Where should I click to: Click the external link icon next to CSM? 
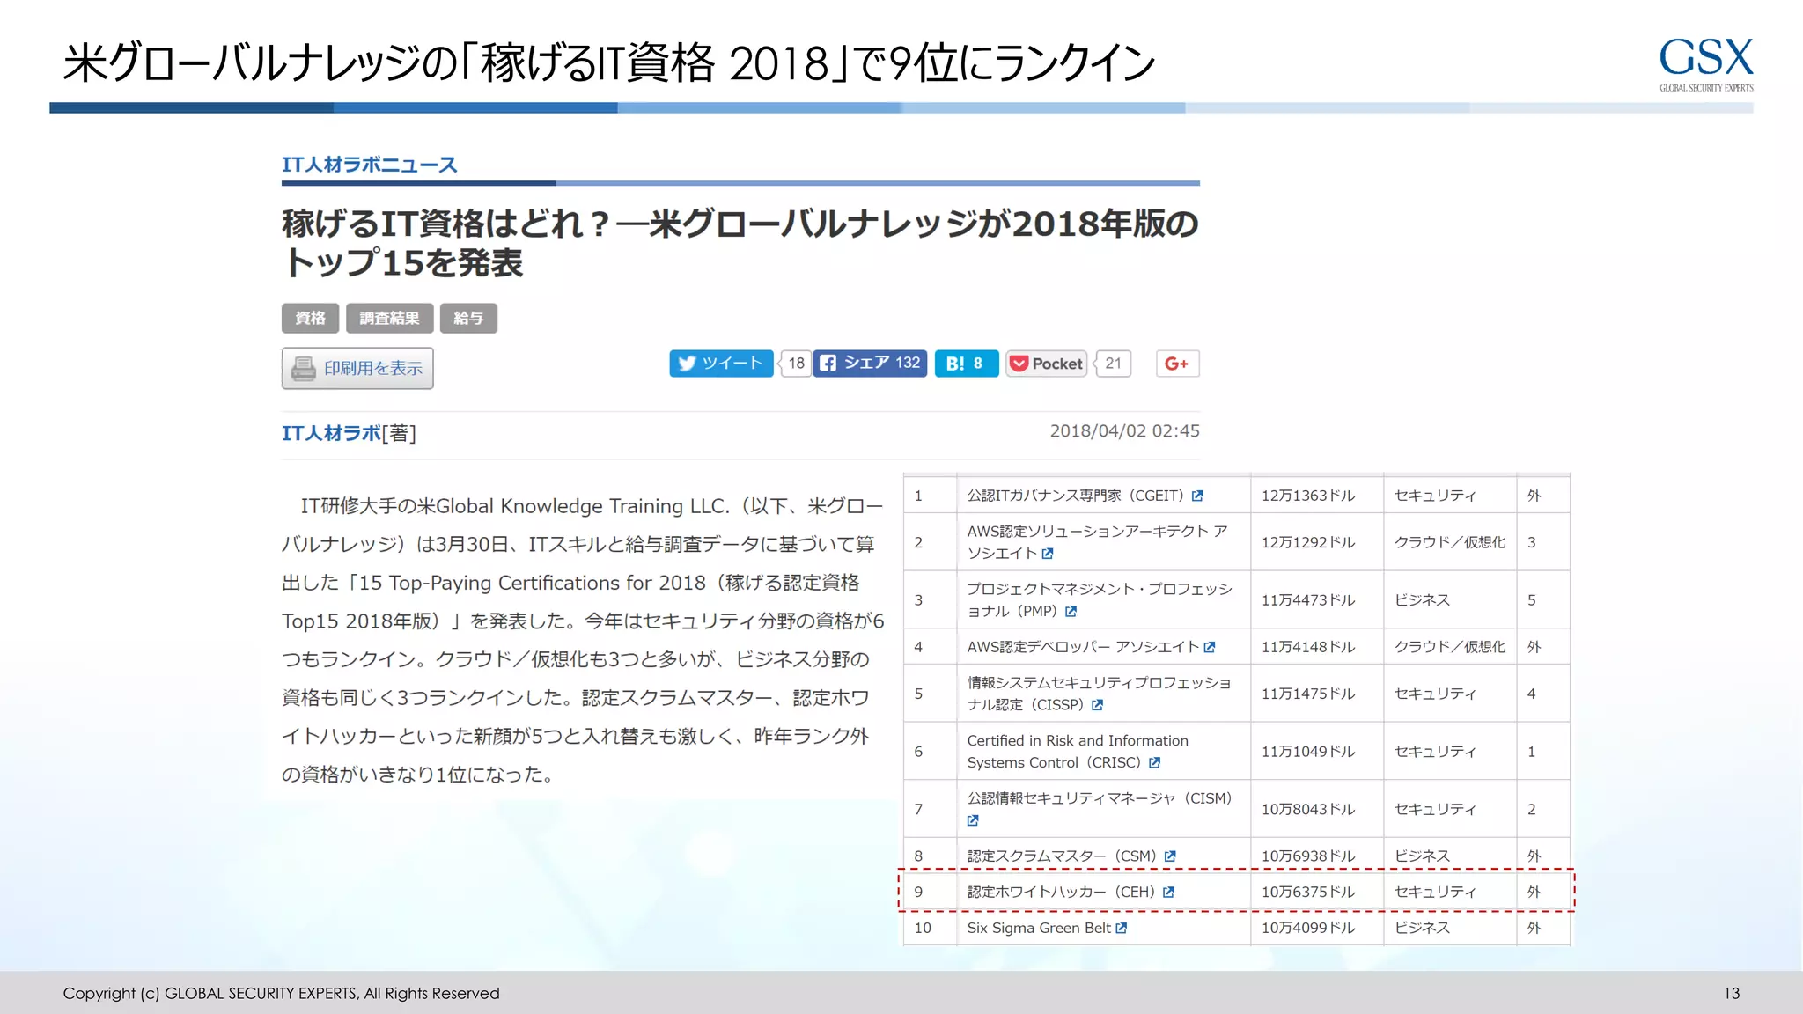coord(1170,856)
